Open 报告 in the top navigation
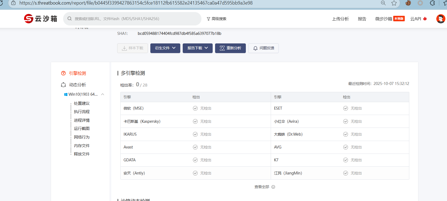 pyautogui.click(x=362, y=19)
